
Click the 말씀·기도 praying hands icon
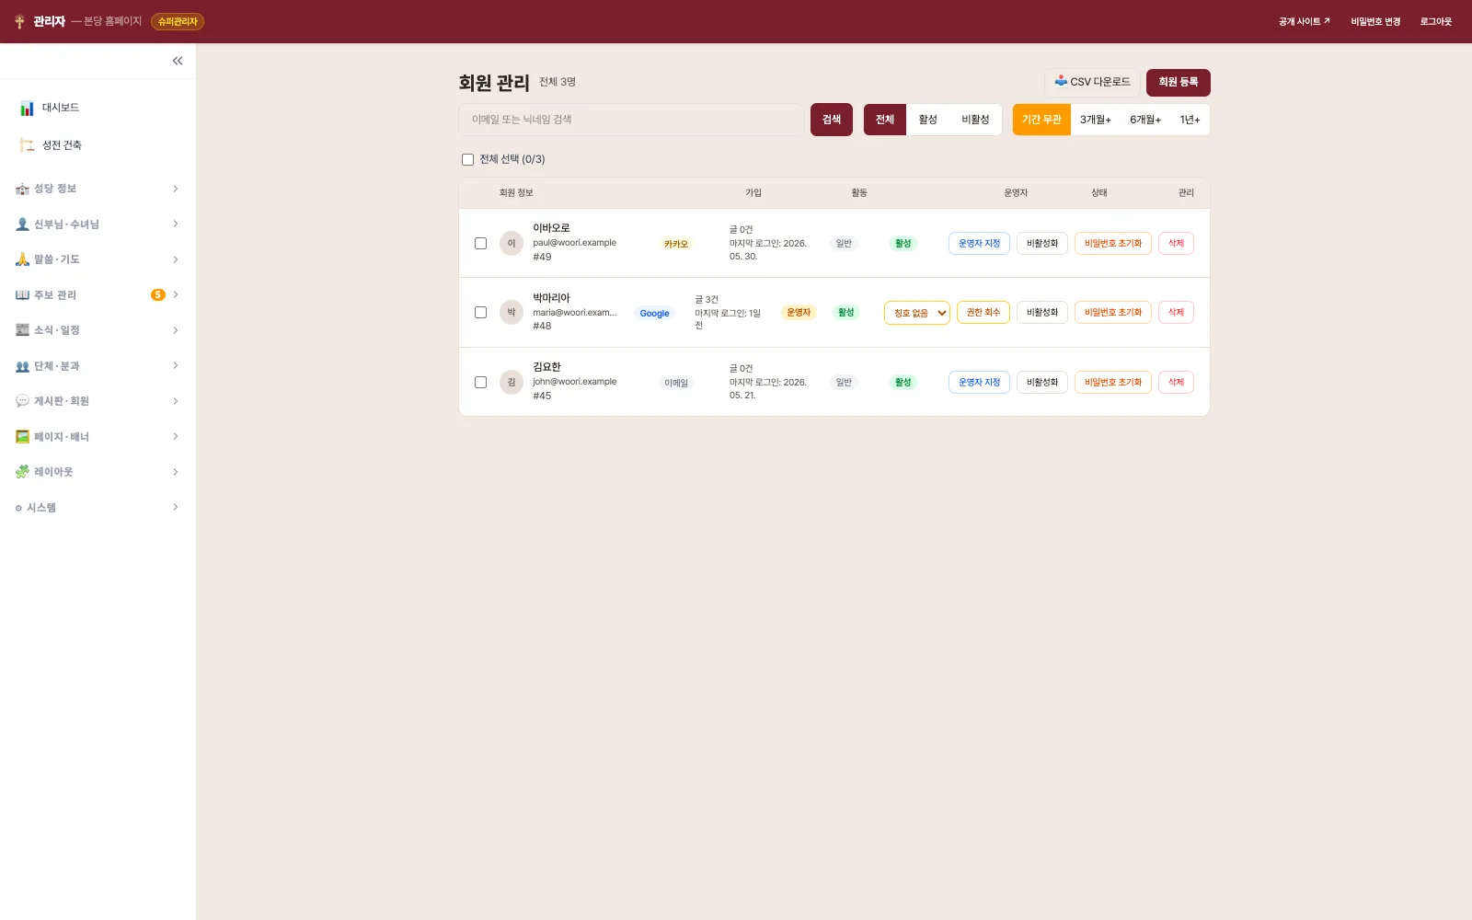pyautogui.click(x=22, y=259)
